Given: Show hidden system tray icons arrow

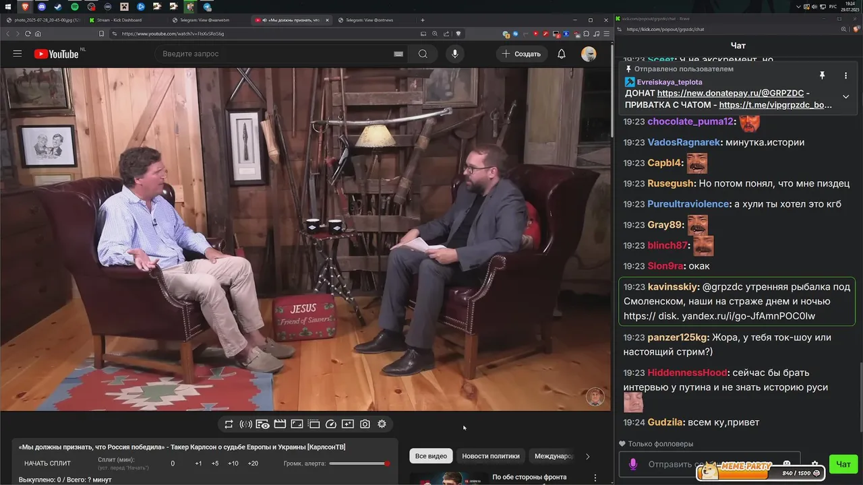Looking at the screenshot, I should pos(799,6).
